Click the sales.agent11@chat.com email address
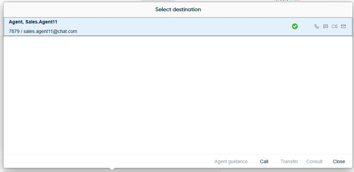The height and width of the screenshot is (172, 354). point(50,31)
